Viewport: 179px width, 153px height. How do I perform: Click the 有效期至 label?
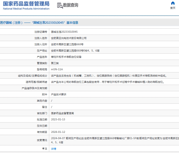[x=42, y=132]
